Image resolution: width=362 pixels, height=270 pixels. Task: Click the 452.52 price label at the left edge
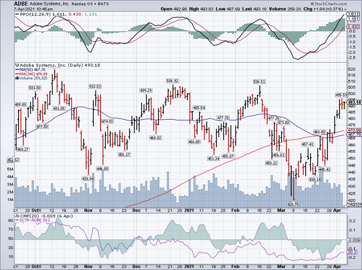point(13,160)
